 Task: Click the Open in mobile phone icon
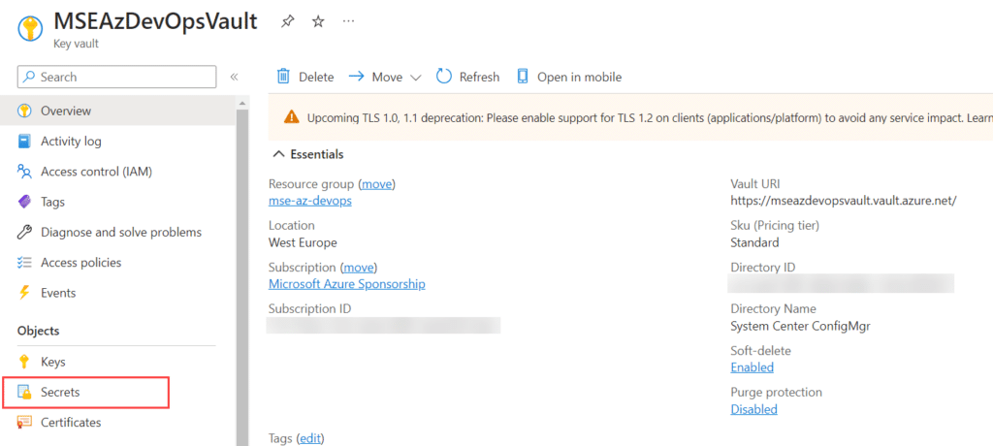[523, 77]
